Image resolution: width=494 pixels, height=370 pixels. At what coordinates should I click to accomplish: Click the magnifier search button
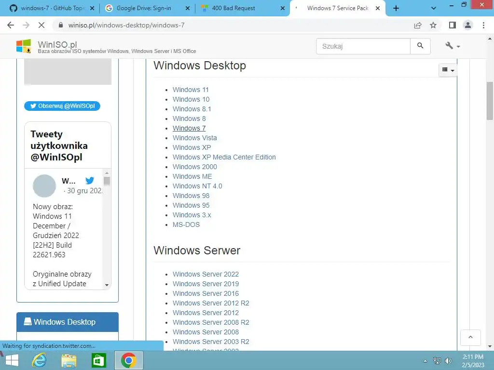click(420, 46)
